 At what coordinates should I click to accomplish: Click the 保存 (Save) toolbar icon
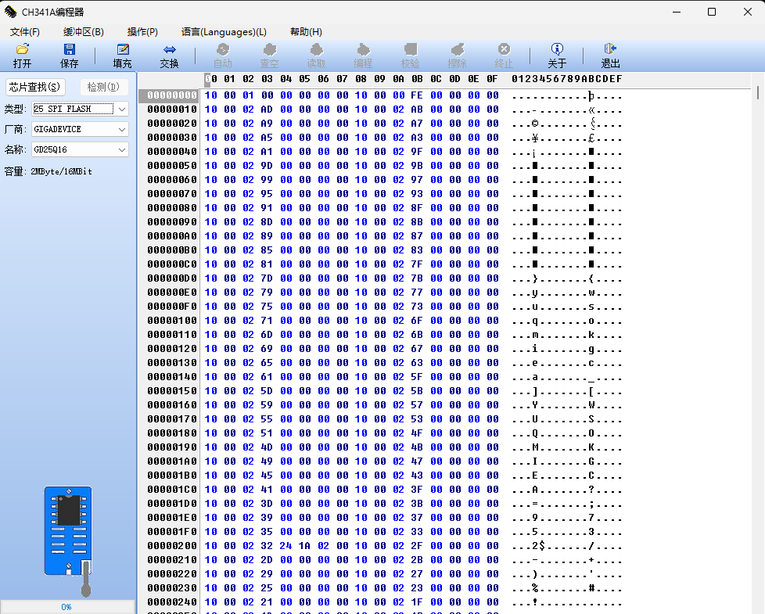(x=70, y=55)
